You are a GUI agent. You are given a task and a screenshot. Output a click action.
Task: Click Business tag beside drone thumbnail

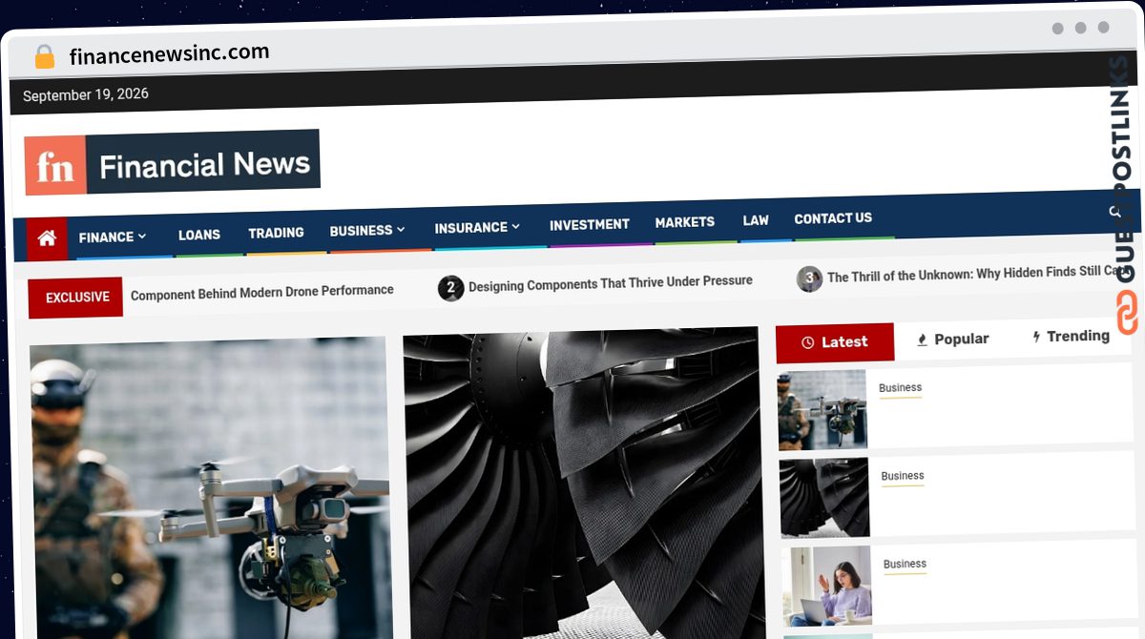coord(901,388)
